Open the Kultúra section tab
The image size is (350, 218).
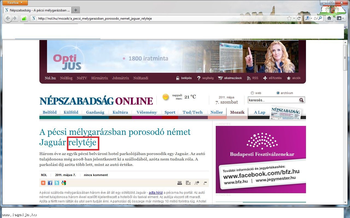[x=120, y=112]
